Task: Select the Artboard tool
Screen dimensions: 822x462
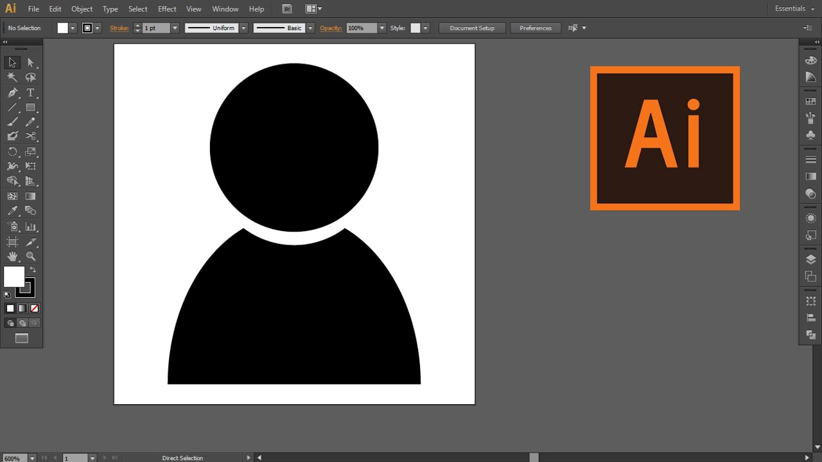Action: pyautogui.click(x=12, y=242)
